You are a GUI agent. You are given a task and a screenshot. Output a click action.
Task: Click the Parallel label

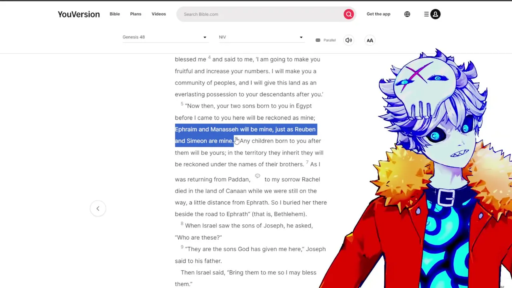click(330, 40)
